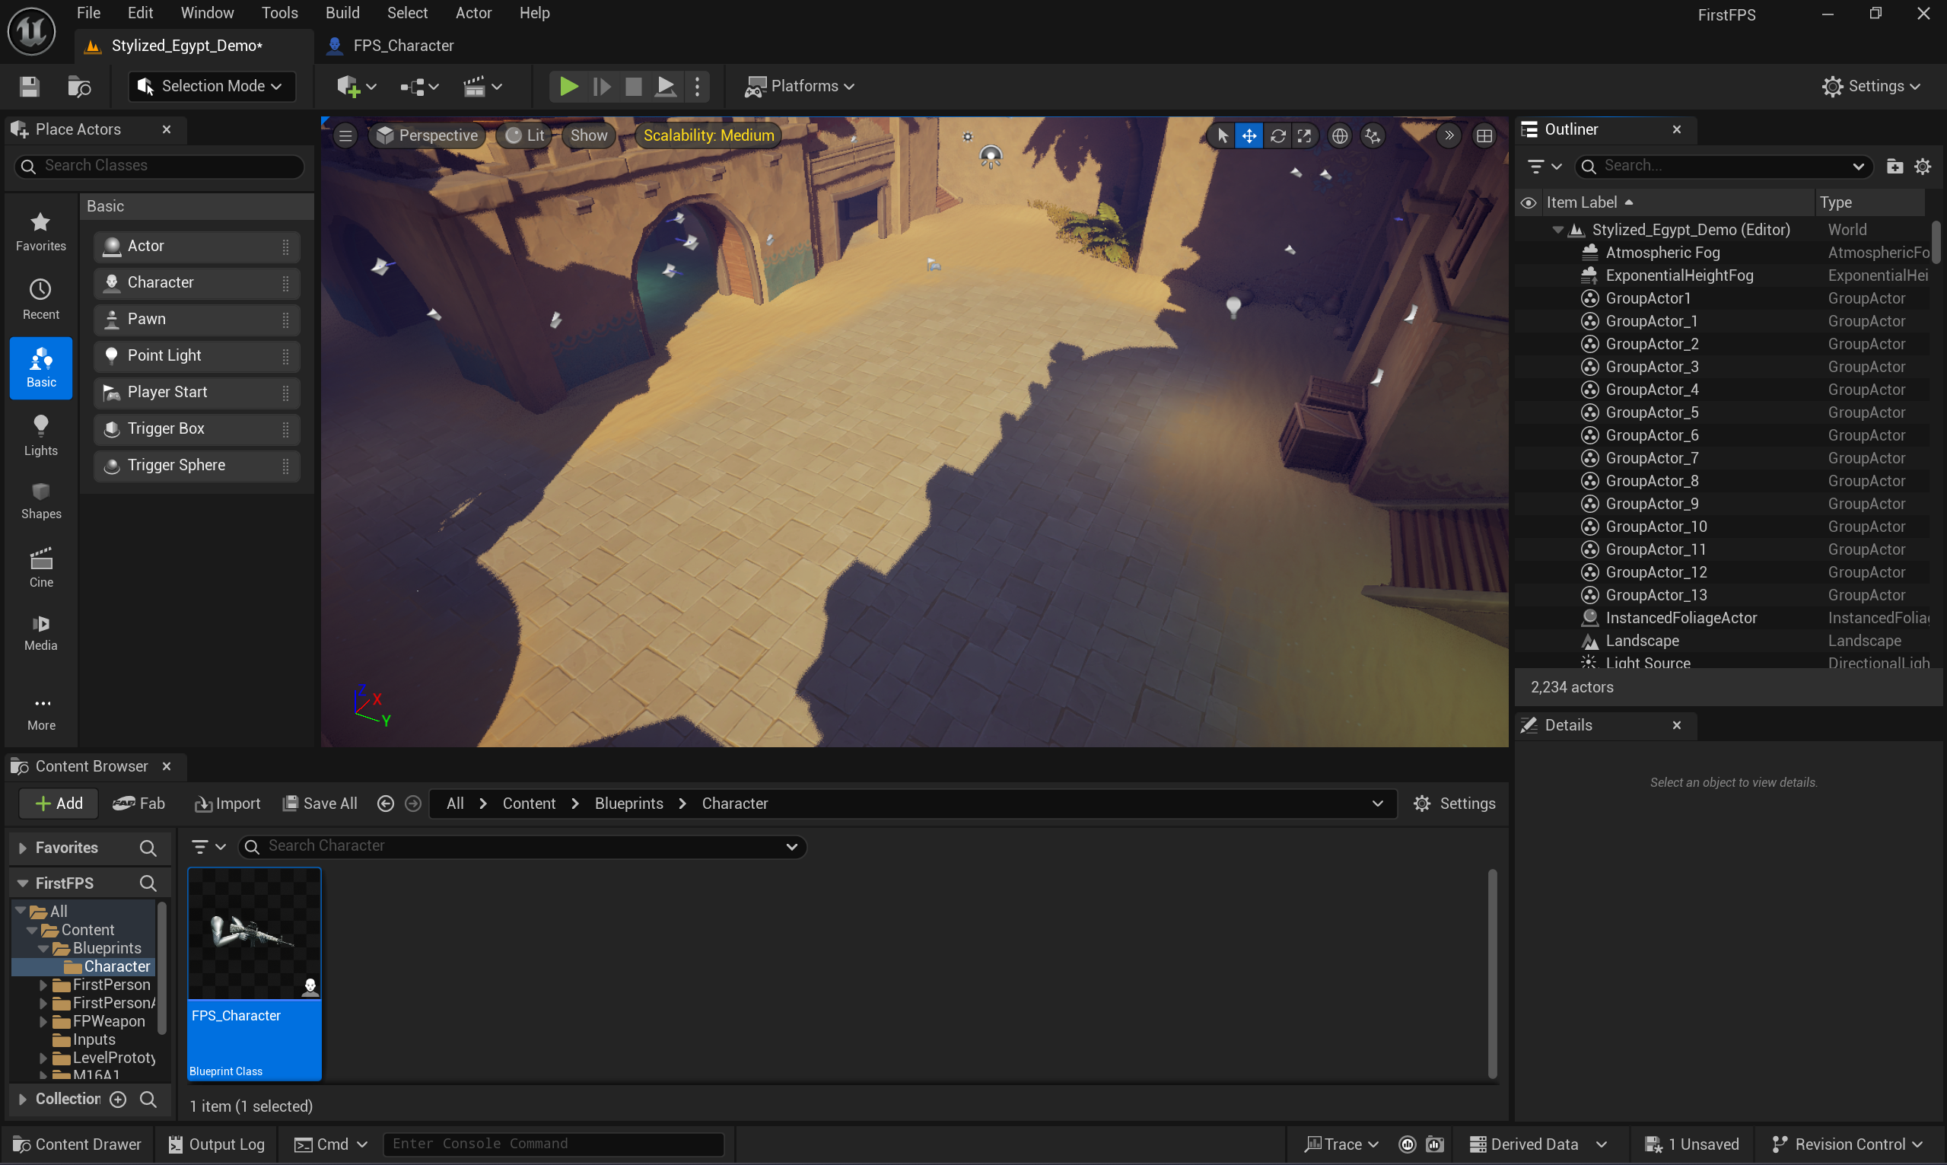Screen dimensions: 1947x1165
Task: Toggle the viewport Lit view mode
Action: (525, 135)
